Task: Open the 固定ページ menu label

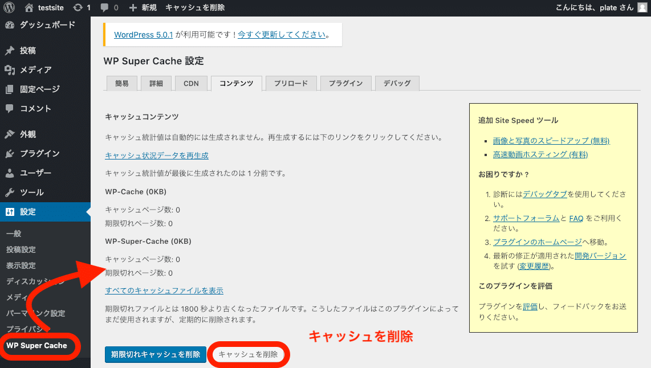Action: tap(40, 89)
